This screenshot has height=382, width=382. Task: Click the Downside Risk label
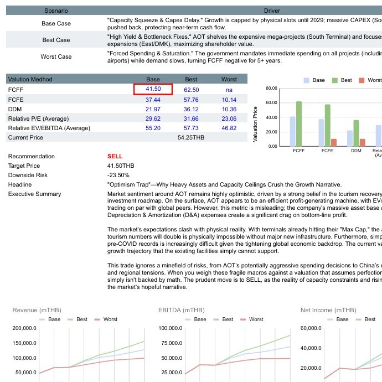click(x=28, y=175)
